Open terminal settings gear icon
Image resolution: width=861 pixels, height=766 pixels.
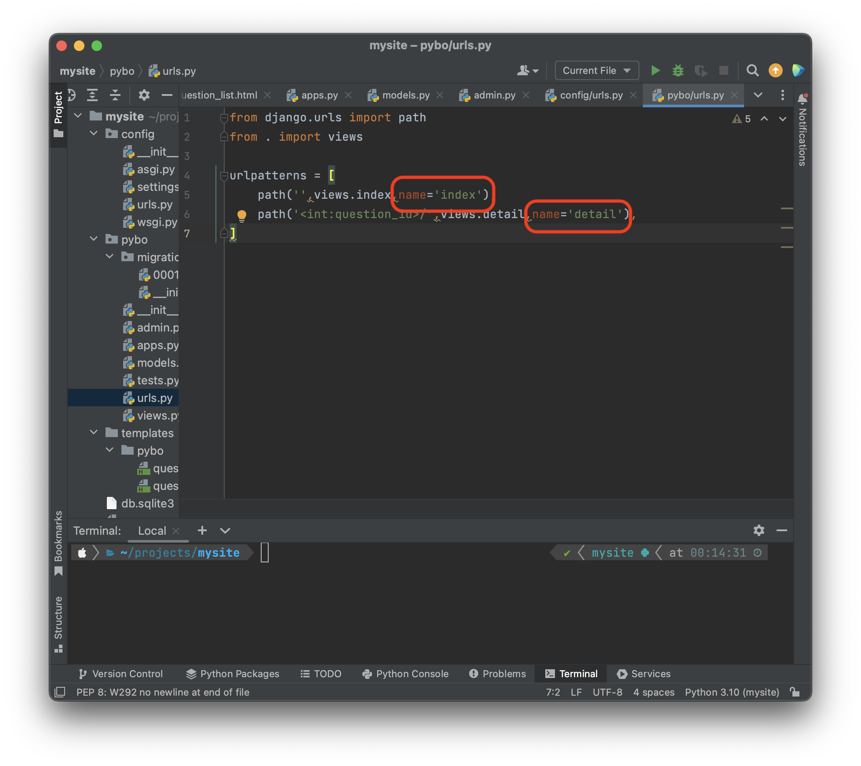759,530
